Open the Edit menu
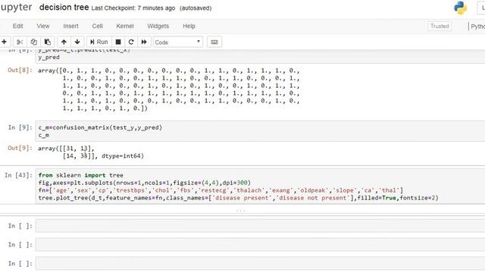The height and width of the screenshot is (273, 485). click(x=17, y=26)
